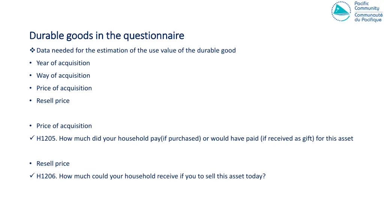The height and width of the screenshot is (216, 384).
Task: Click the first Resell price bullet
Action: (53, 101)
